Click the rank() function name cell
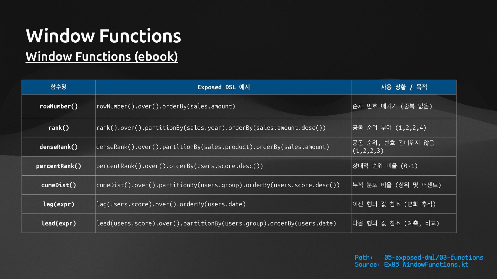The image size is (497, 279). 59,128
